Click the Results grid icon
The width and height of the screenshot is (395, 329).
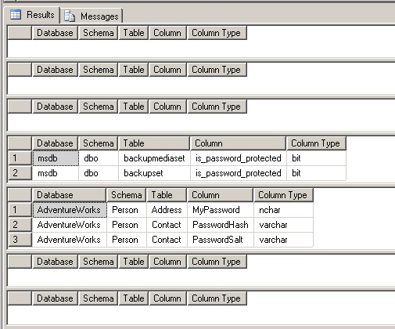(16, 14)
